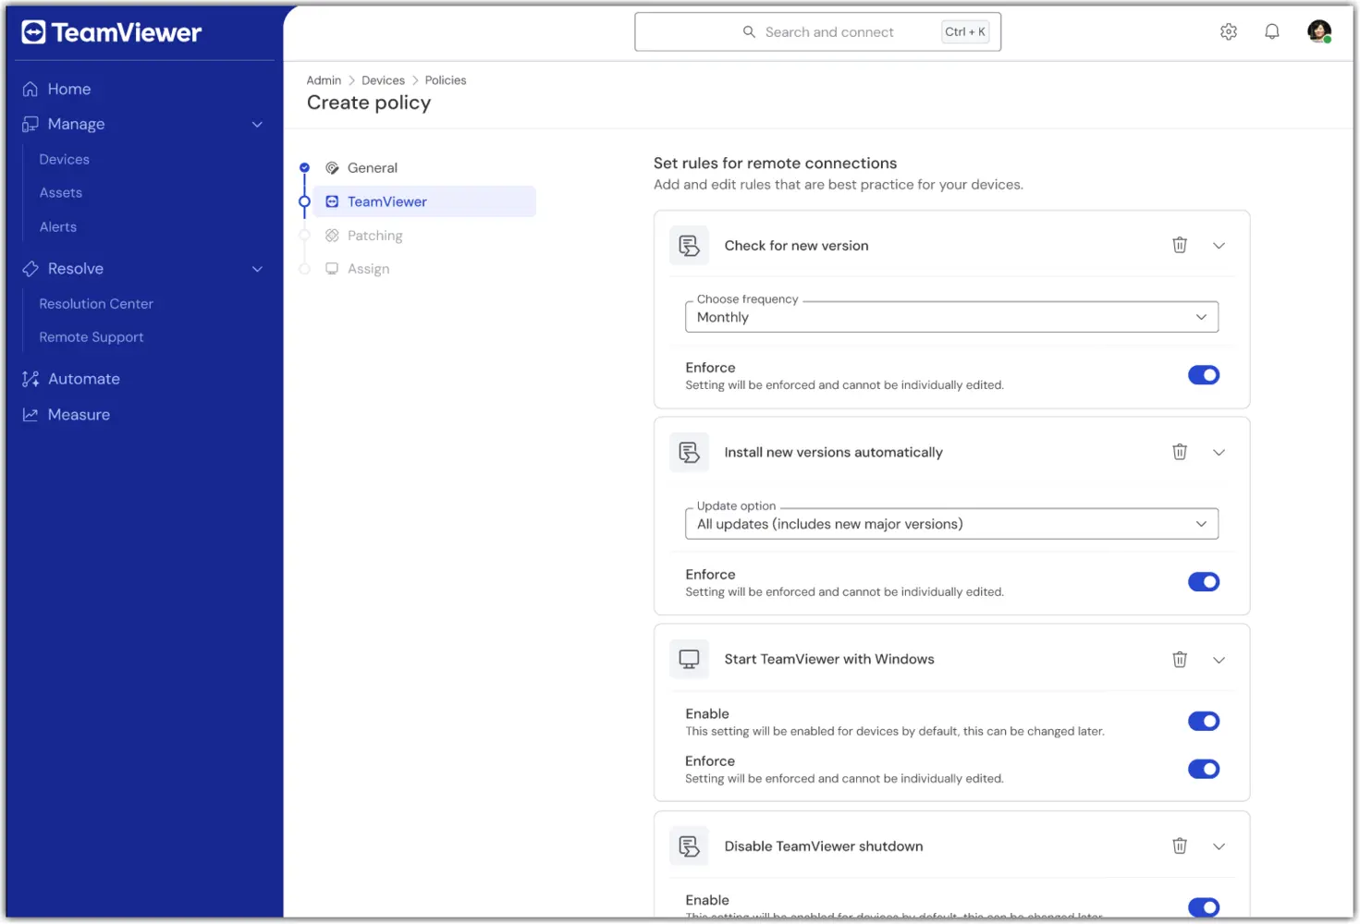Collapse the Start TeamViewer with Windows card
1360x924 pixels.
tap(1219, 660)
